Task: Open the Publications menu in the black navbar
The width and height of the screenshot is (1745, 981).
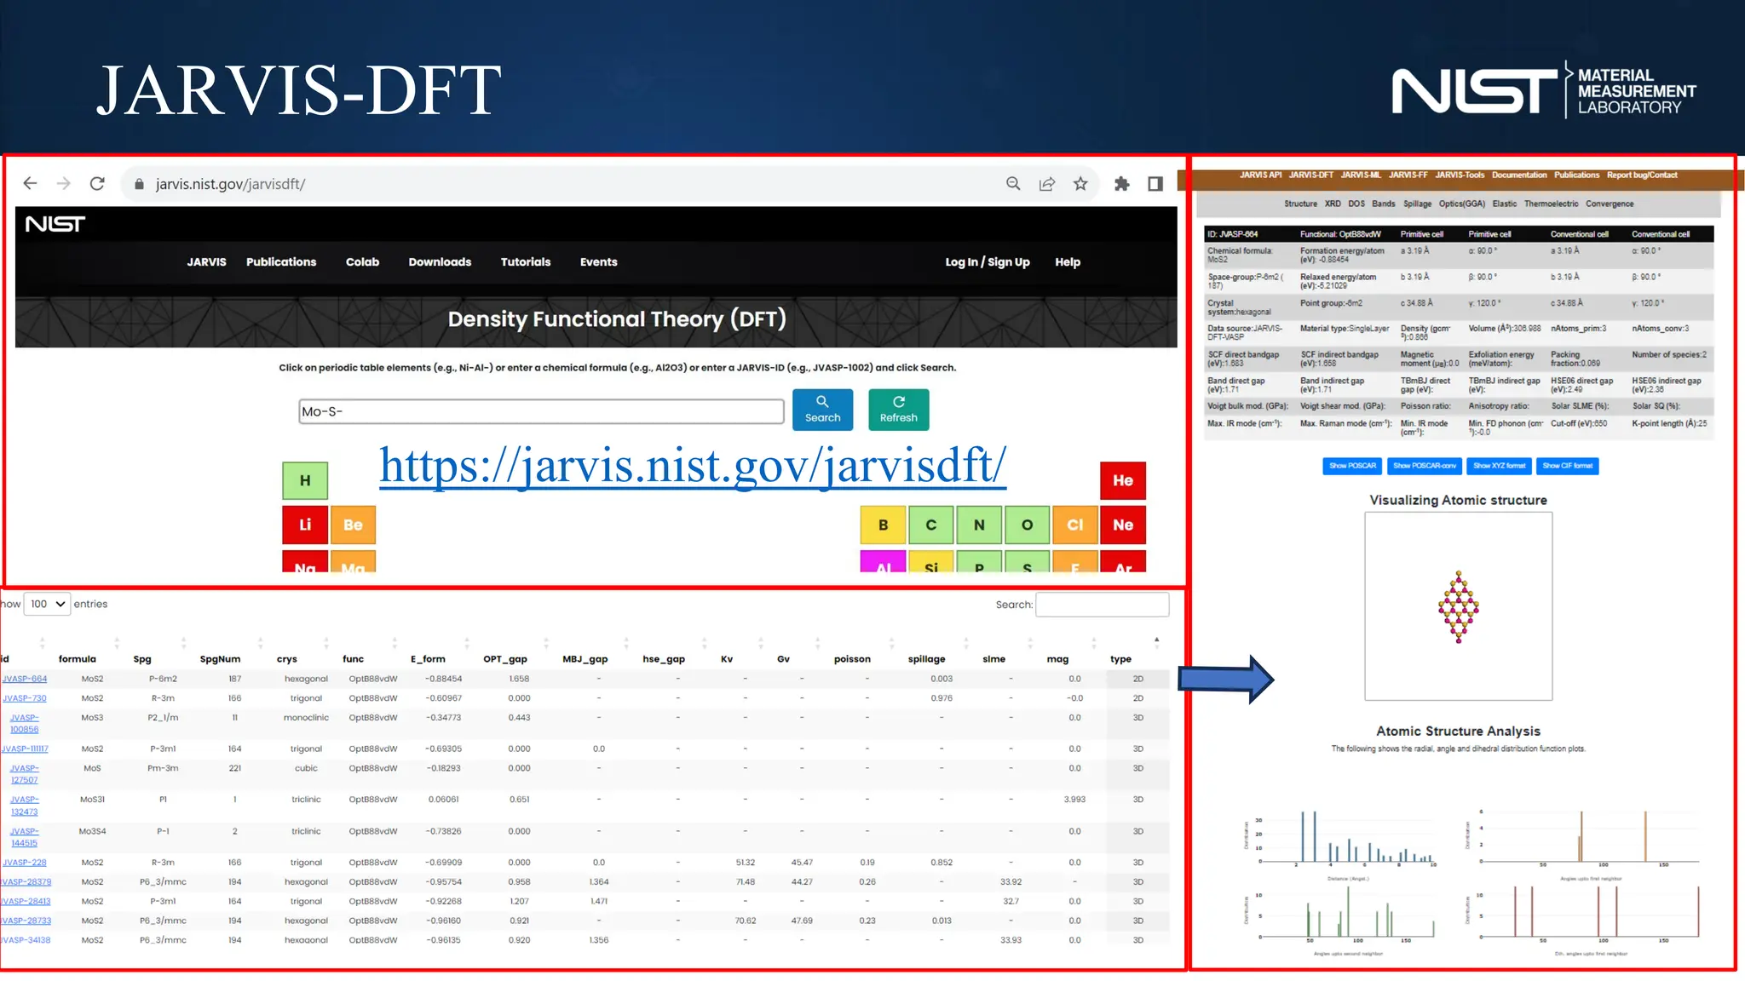Action: 281,261
